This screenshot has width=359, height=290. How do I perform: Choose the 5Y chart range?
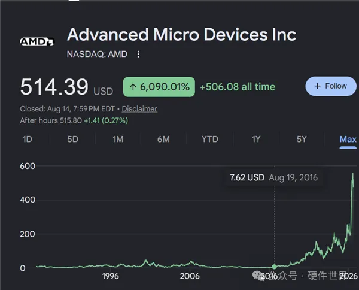(x=302, y=139)
